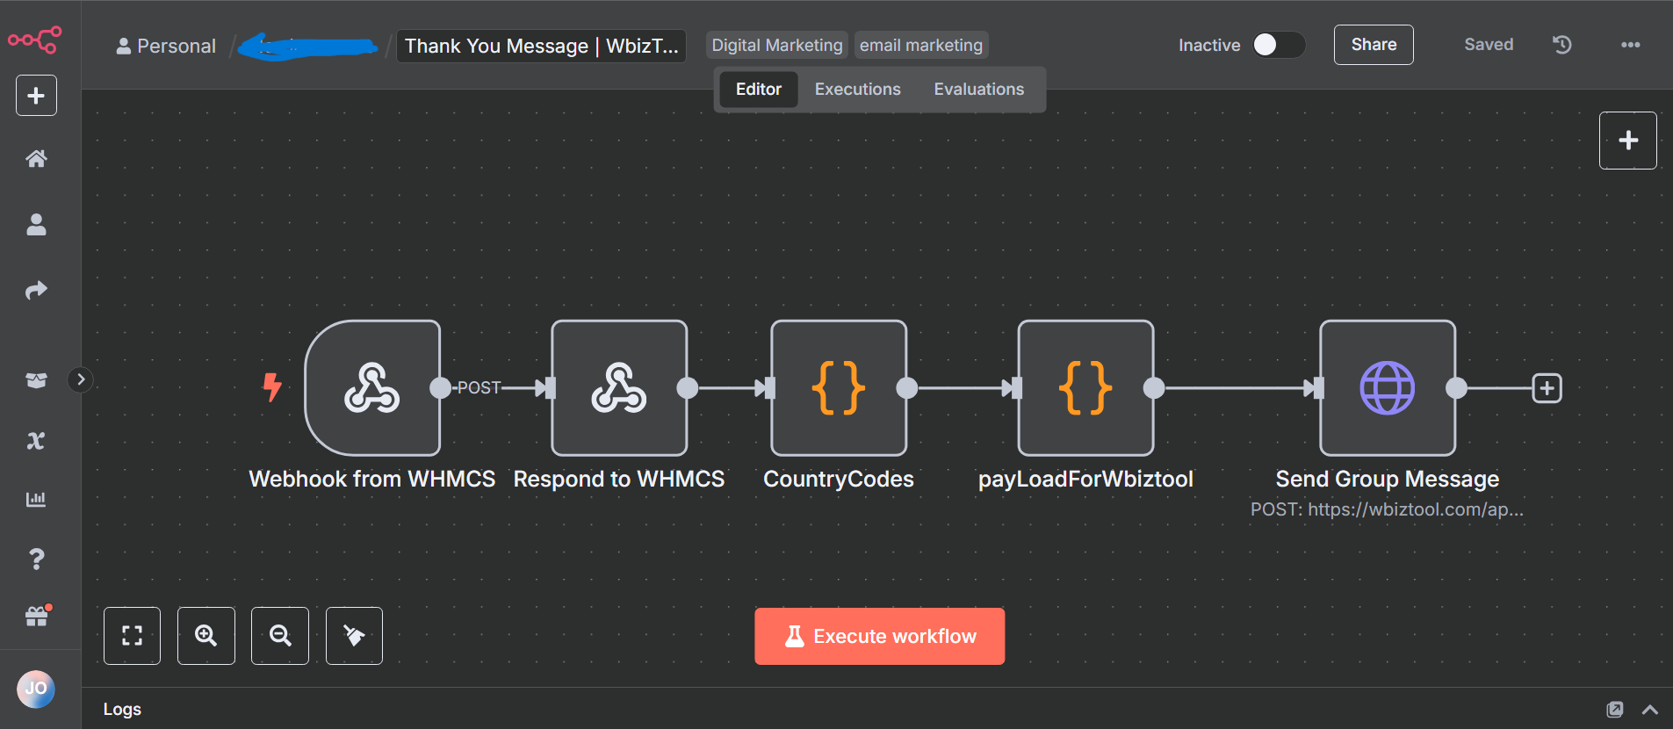Zoom in on the workflow canvas
This screenshot has height=729, width=1673.
pos(206,636)
